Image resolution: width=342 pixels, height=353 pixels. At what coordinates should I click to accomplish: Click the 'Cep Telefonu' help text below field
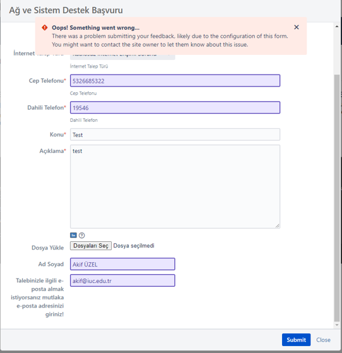(x=83, y=93)
